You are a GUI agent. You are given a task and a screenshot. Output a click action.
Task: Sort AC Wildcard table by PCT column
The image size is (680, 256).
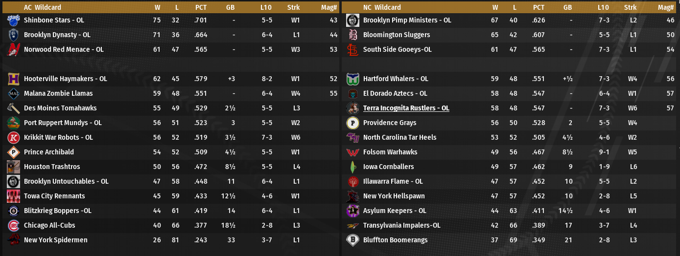click(x=201, y=7)
